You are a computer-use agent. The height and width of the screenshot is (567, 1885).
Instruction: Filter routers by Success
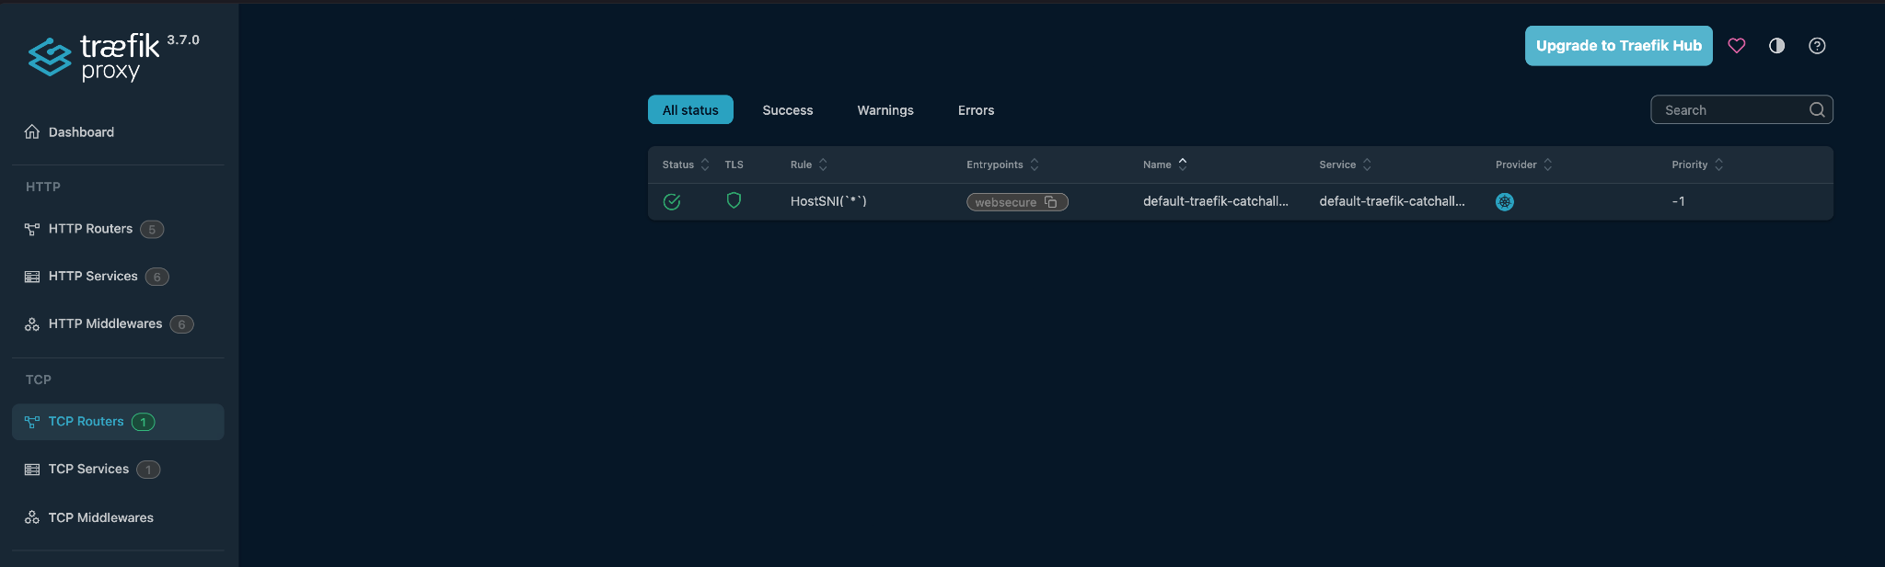tap(788, 110)
